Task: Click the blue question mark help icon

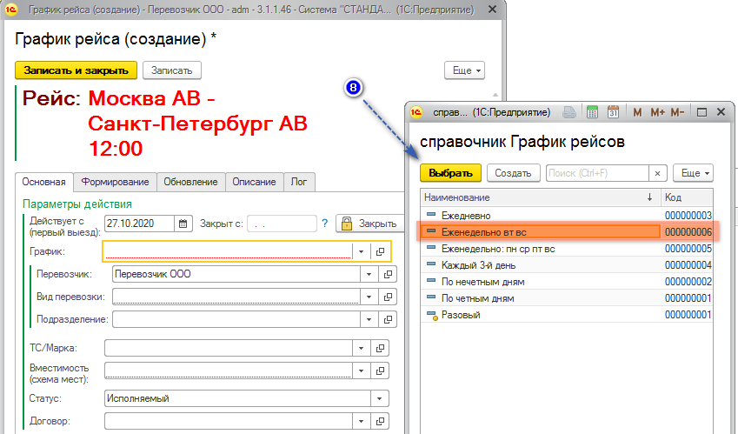Action: tap(324, 224)
